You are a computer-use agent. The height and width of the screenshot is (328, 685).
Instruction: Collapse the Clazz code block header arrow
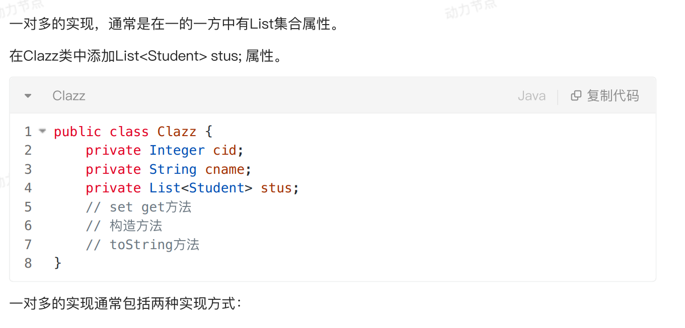(x=28, y=95)
